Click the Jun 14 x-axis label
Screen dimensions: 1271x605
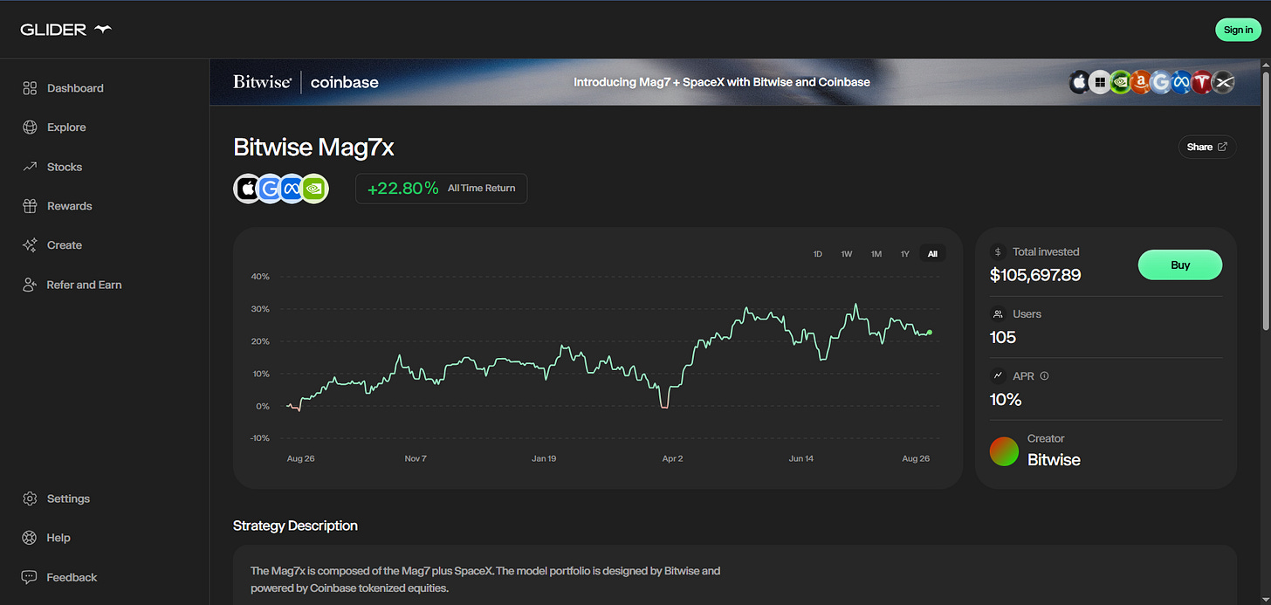[800, 458]
